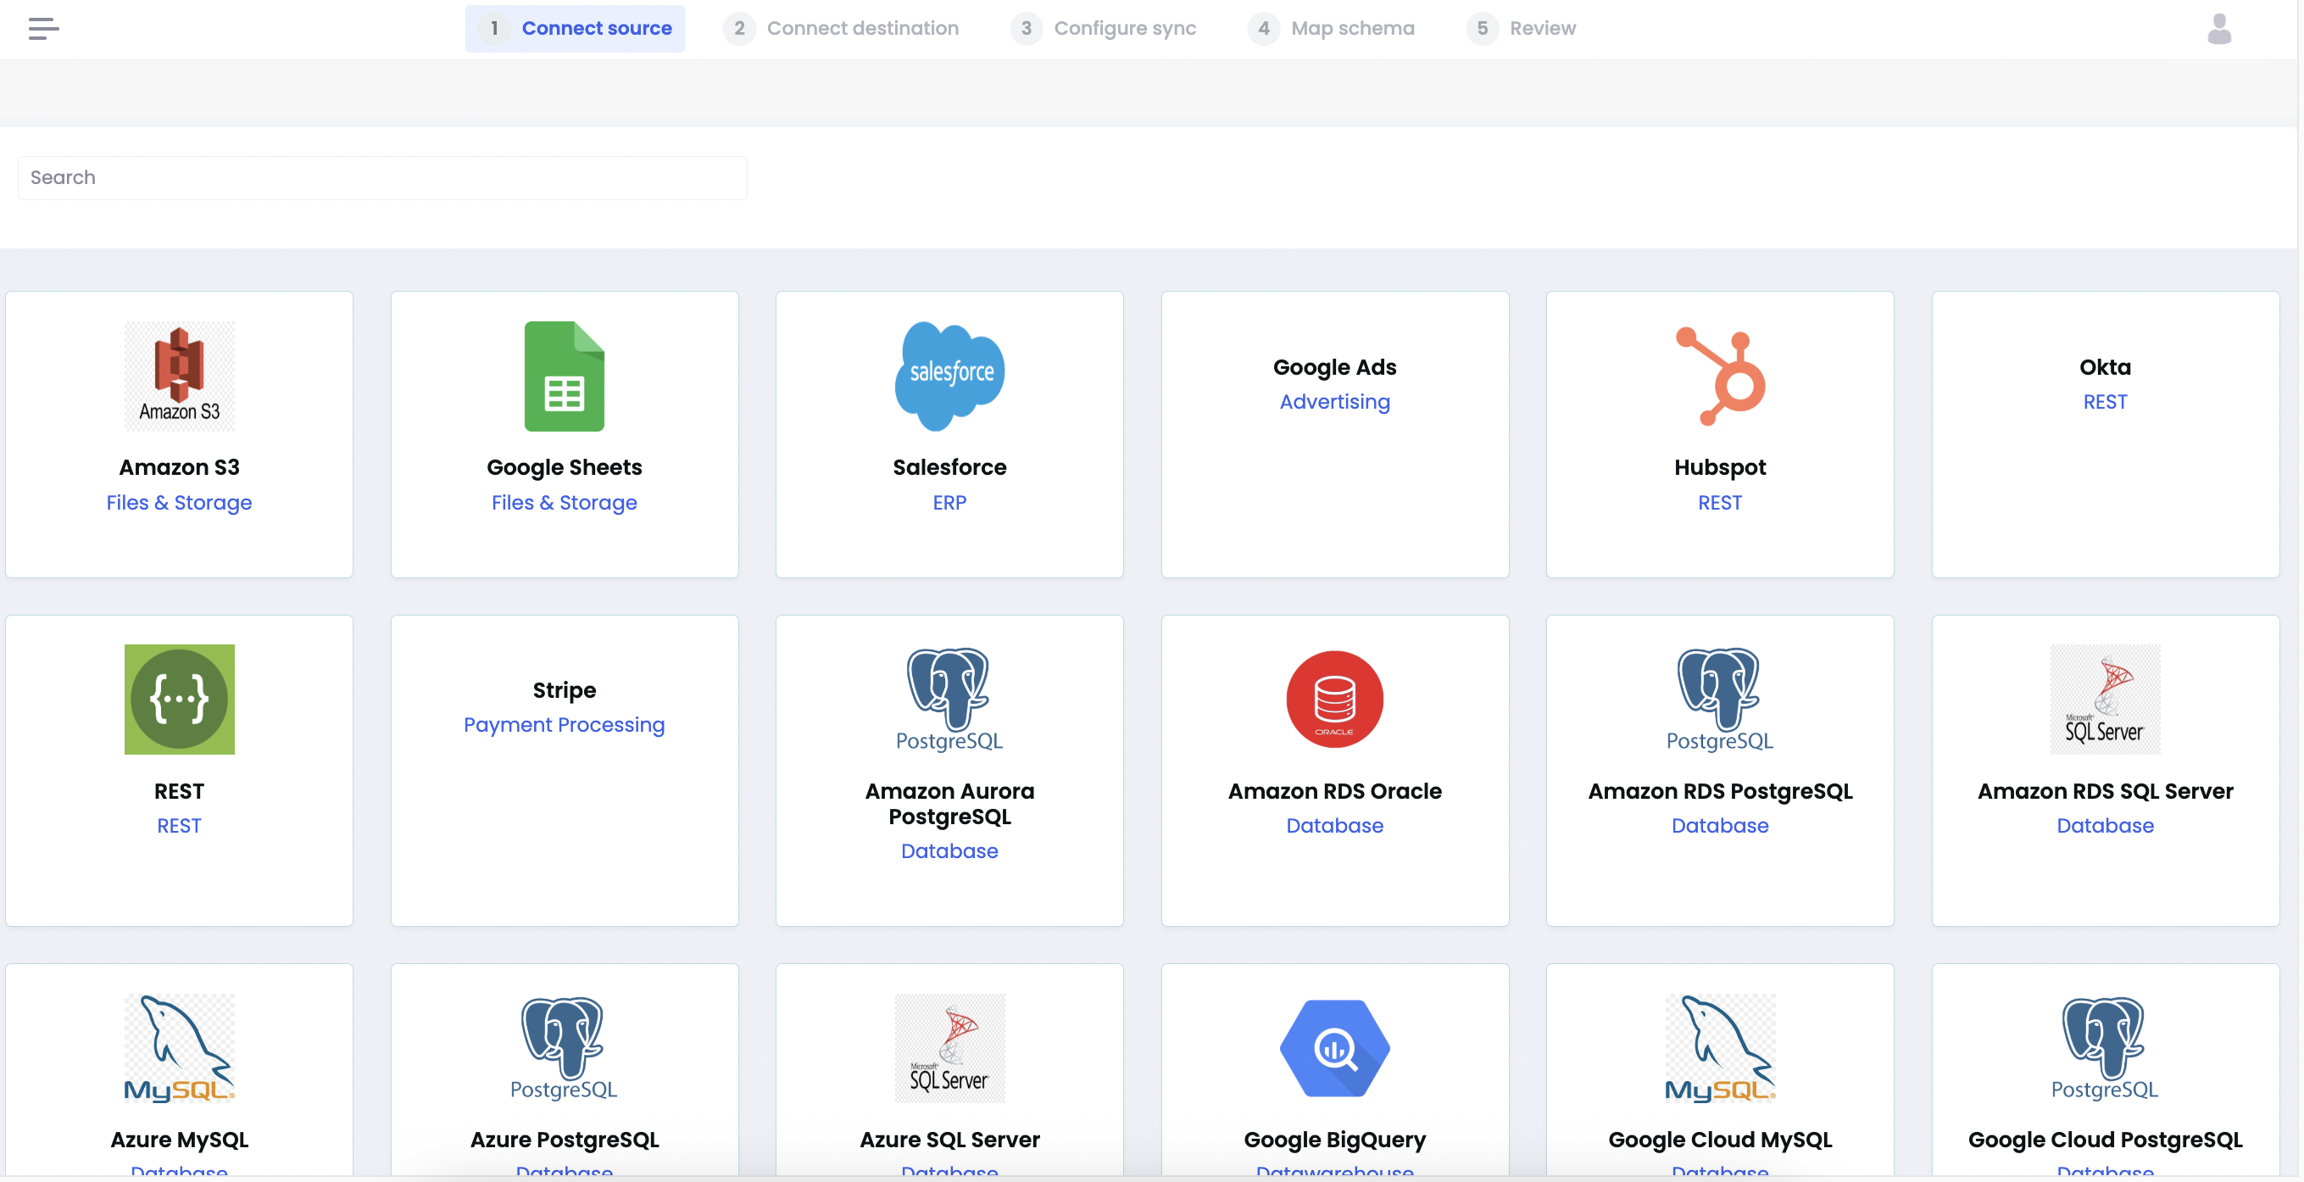
Task: Focus the Search input field
Action: tap(383, 177)
